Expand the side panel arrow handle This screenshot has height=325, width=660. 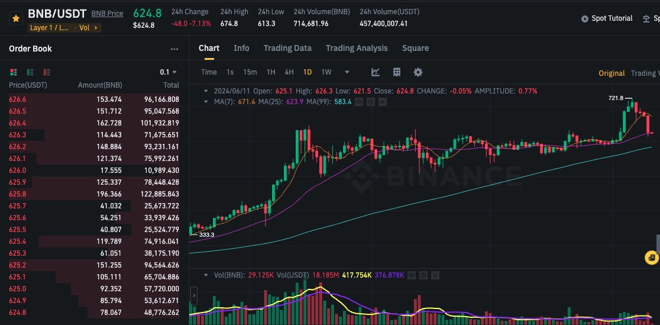point(194,296)
